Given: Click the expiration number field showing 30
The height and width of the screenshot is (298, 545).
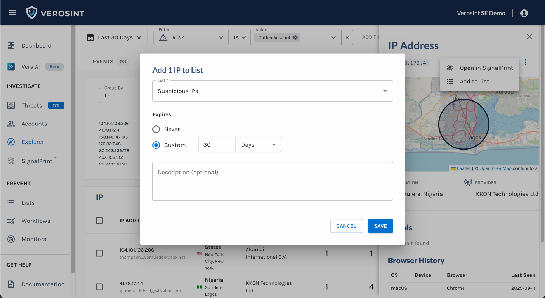Looking at the screenshot, I should (217, 145).
